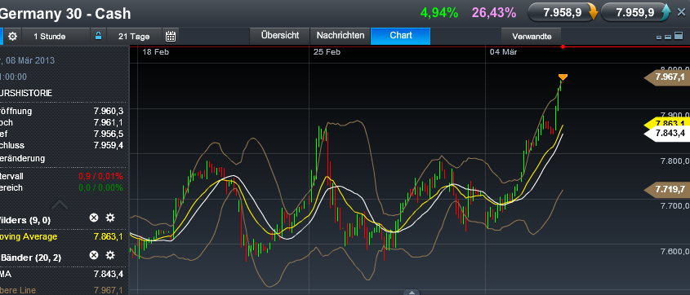Click the pink 26,43% value
The image size is (690, 295).
[494, 13]
